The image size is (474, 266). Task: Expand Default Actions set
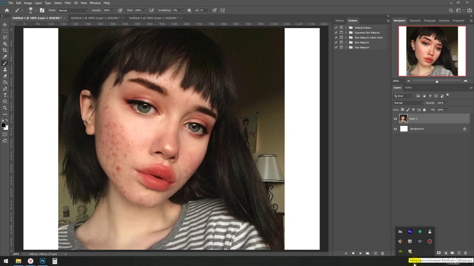346,28
